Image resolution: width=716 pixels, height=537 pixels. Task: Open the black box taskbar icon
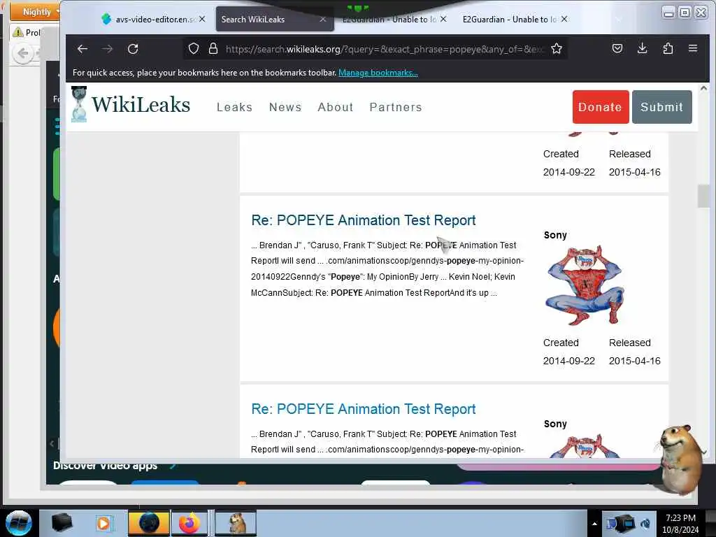click(x=62, y=523)
